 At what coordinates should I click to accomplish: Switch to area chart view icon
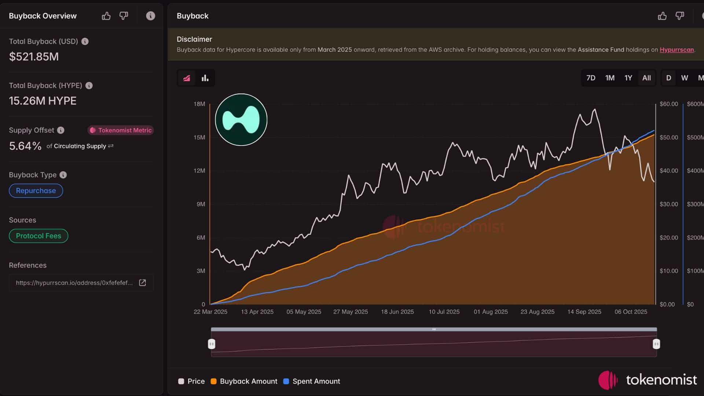[187, 78]
